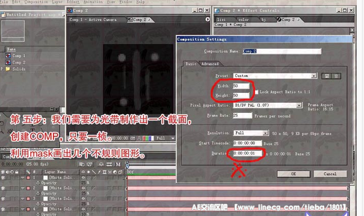Click the label color swatch of layer 1

click(x=28, y=178)
